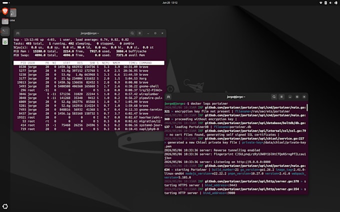This screenshot has width=340, height=212.
Task: Select the Home folder desktop icon
Action: coord(13,14)
